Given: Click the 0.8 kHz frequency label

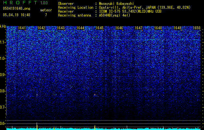Looking at the screenshot, I should (x=3, y=91).
